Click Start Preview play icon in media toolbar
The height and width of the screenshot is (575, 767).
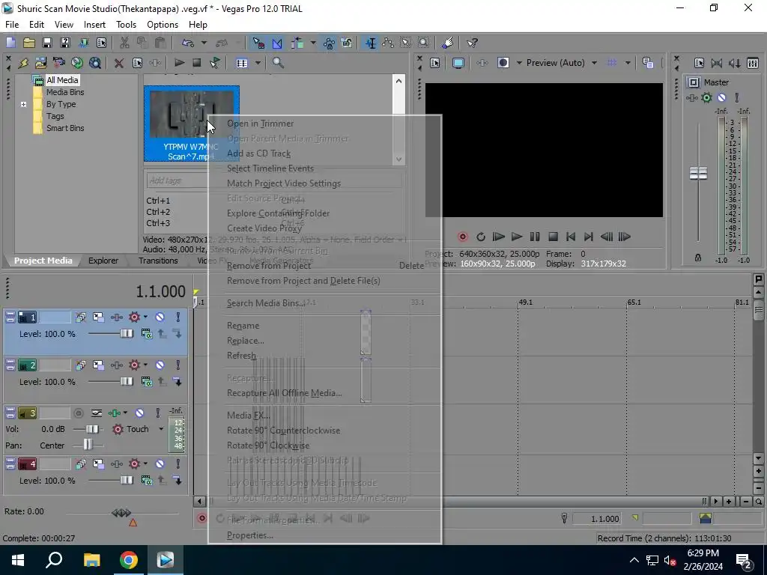coord(180,63)
